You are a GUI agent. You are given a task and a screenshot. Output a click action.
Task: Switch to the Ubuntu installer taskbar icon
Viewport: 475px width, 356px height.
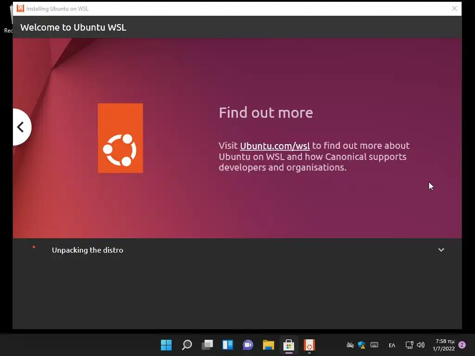[x=309, y=345]
